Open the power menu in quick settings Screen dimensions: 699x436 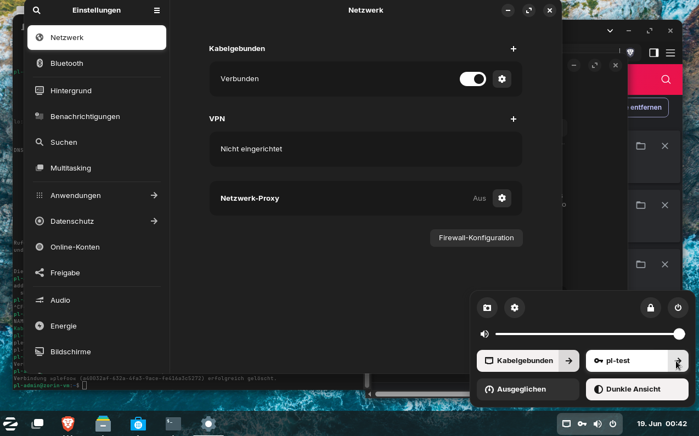tap(678, 308)
